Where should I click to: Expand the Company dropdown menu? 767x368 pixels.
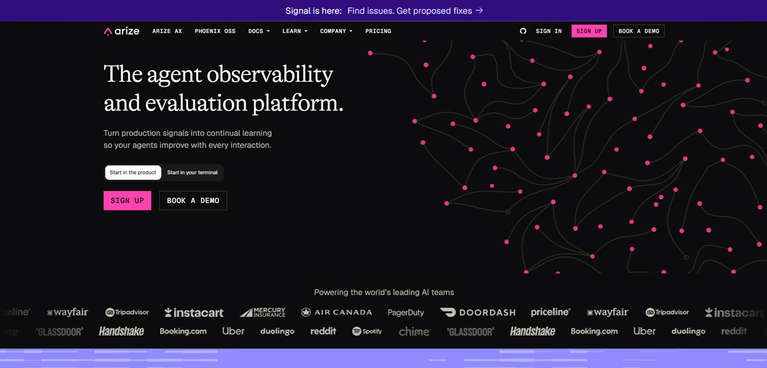point(336,31)
